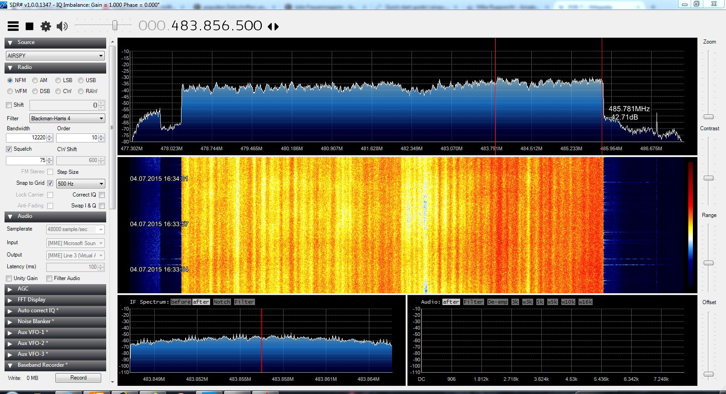Screen dimensions: 726x394
Task: Click the speaker mute icon
Action: coord(62,26)
